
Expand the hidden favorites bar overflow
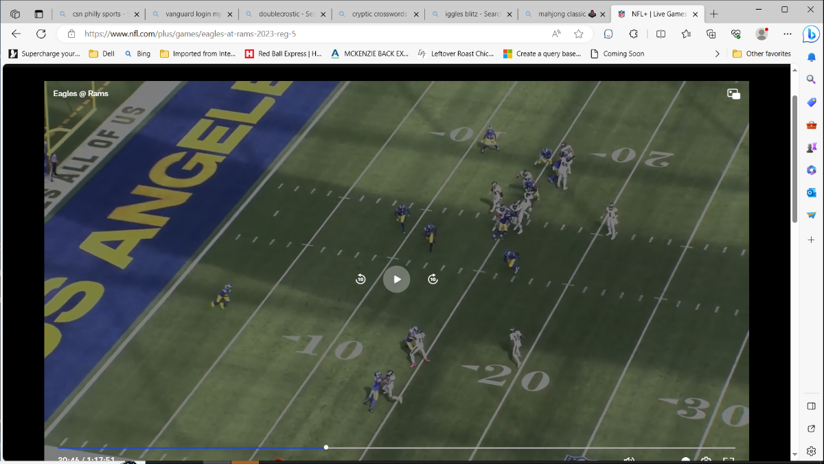click(x=717, y=54)
